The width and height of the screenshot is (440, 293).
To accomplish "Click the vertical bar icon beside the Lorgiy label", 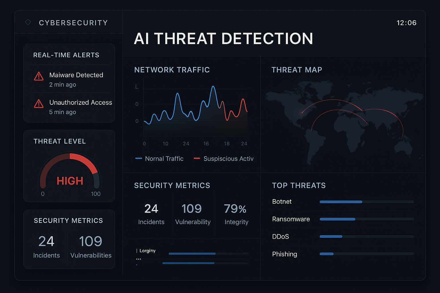I will tap(137, 251).
